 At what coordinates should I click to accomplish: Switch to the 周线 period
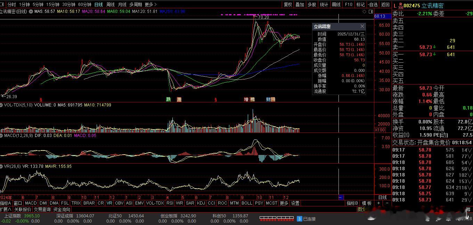111,5
